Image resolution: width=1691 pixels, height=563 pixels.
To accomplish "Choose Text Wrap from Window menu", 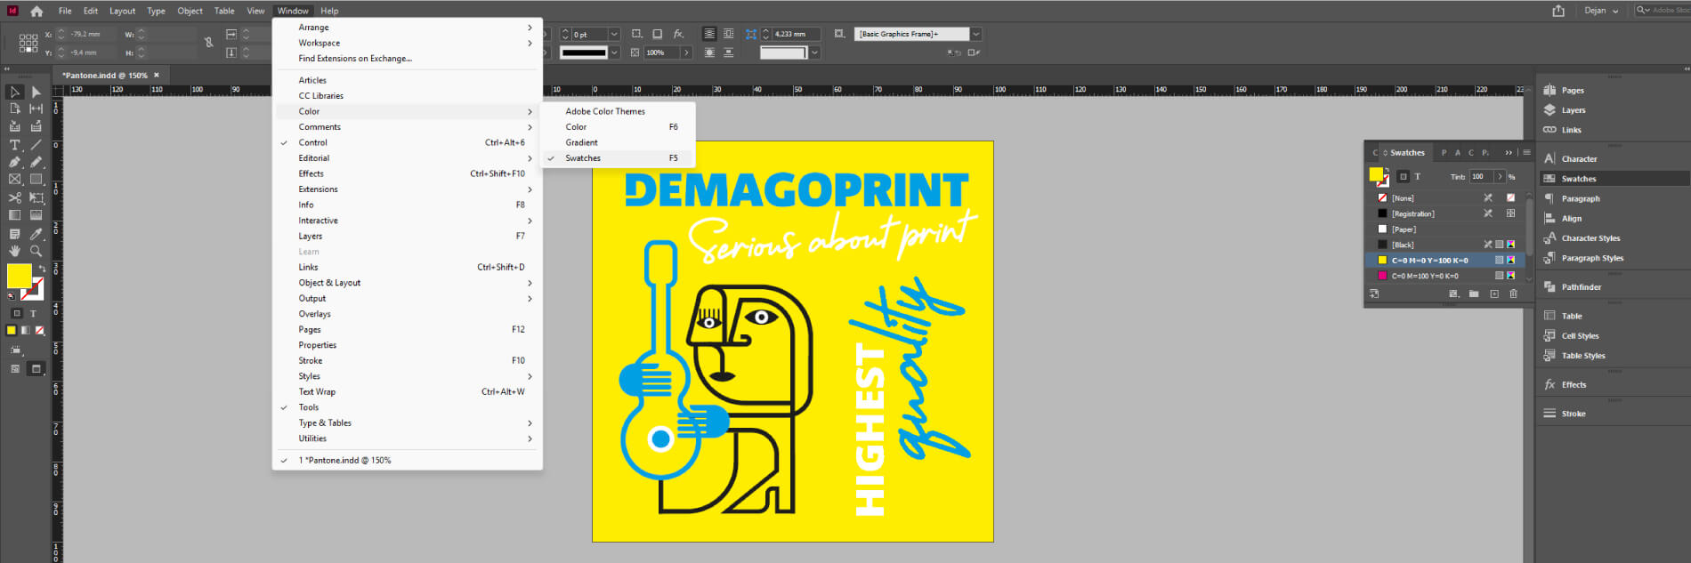I will 317,391.
